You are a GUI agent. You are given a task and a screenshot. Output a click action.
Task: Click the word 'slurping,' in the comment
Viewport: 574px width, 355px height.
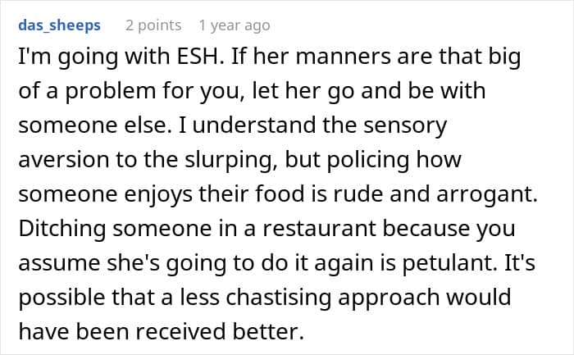[230, 161]
